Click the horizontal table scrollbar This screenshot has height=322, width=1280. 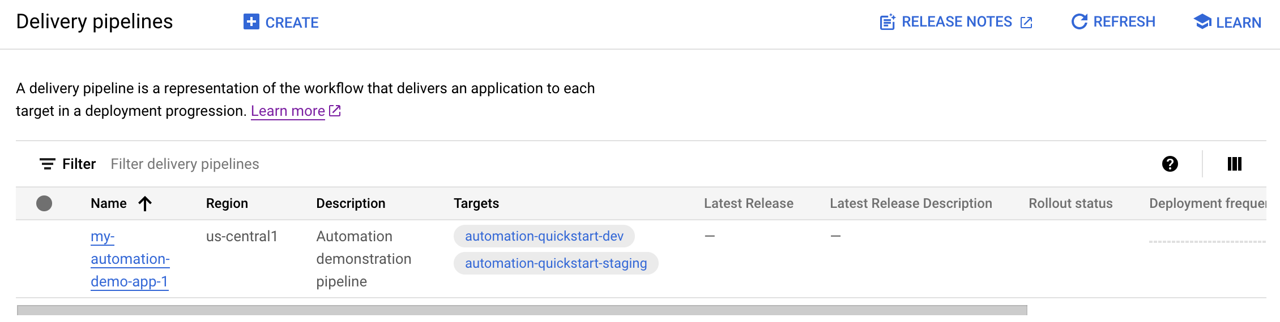[521, 310]
